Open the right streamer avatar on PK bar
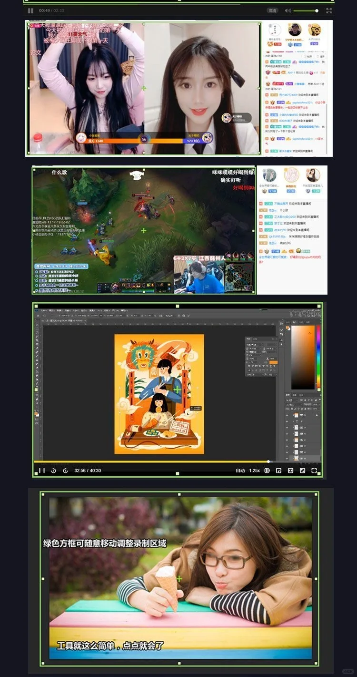Image resolution: width=357 pixels, height=677 pixels. pos(207,138)
